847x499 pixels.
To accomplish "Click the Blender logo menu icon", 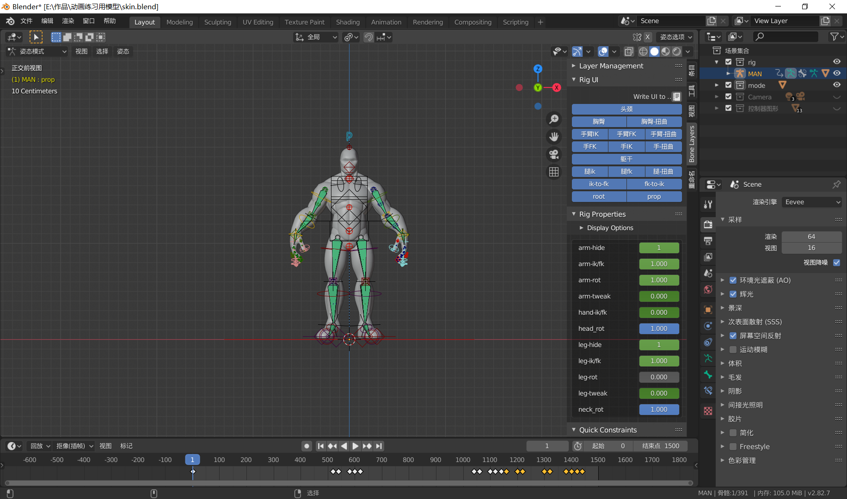I will [x=10, y=21].
